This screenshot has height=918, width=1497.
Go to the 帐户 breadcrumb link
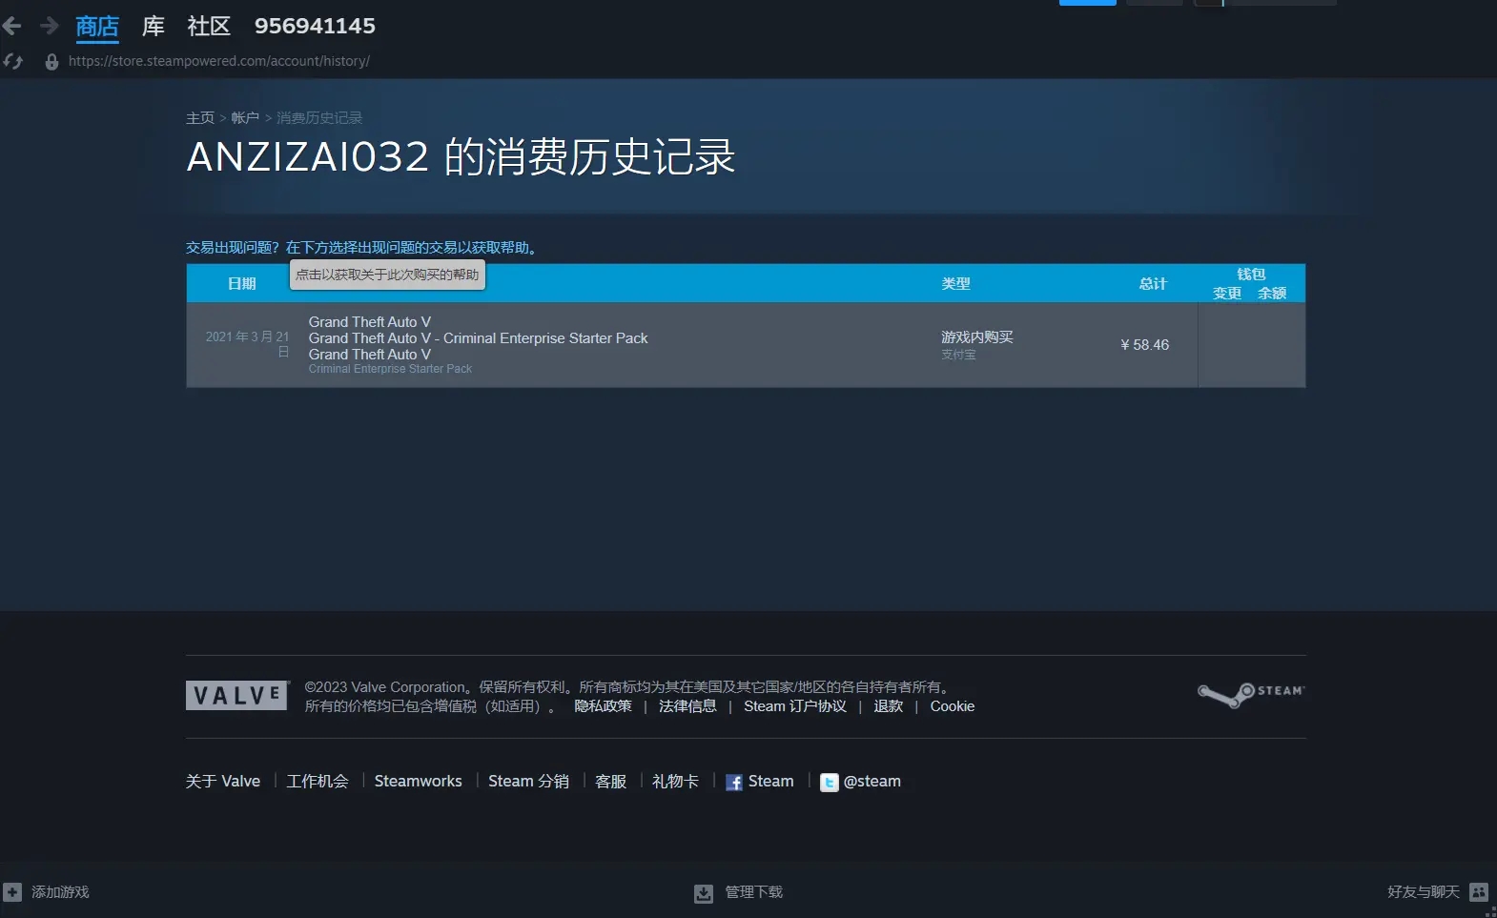coord(245,118)
